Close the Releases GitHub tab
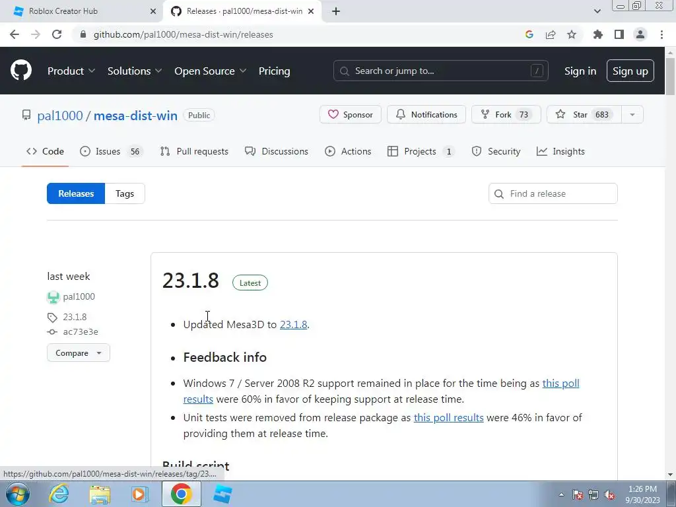The width and height of the screenshot is (676, 507). (x=311, y=11)
